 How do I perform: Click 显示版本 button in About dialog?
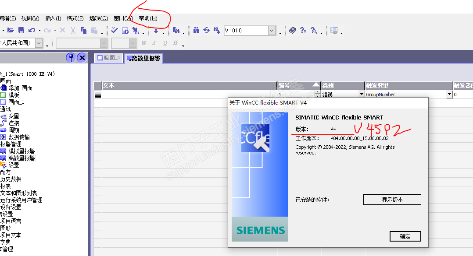tap(392, 200)
